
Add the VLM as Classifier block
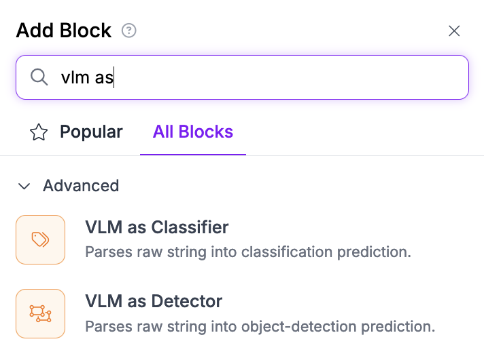pos(157,227)
